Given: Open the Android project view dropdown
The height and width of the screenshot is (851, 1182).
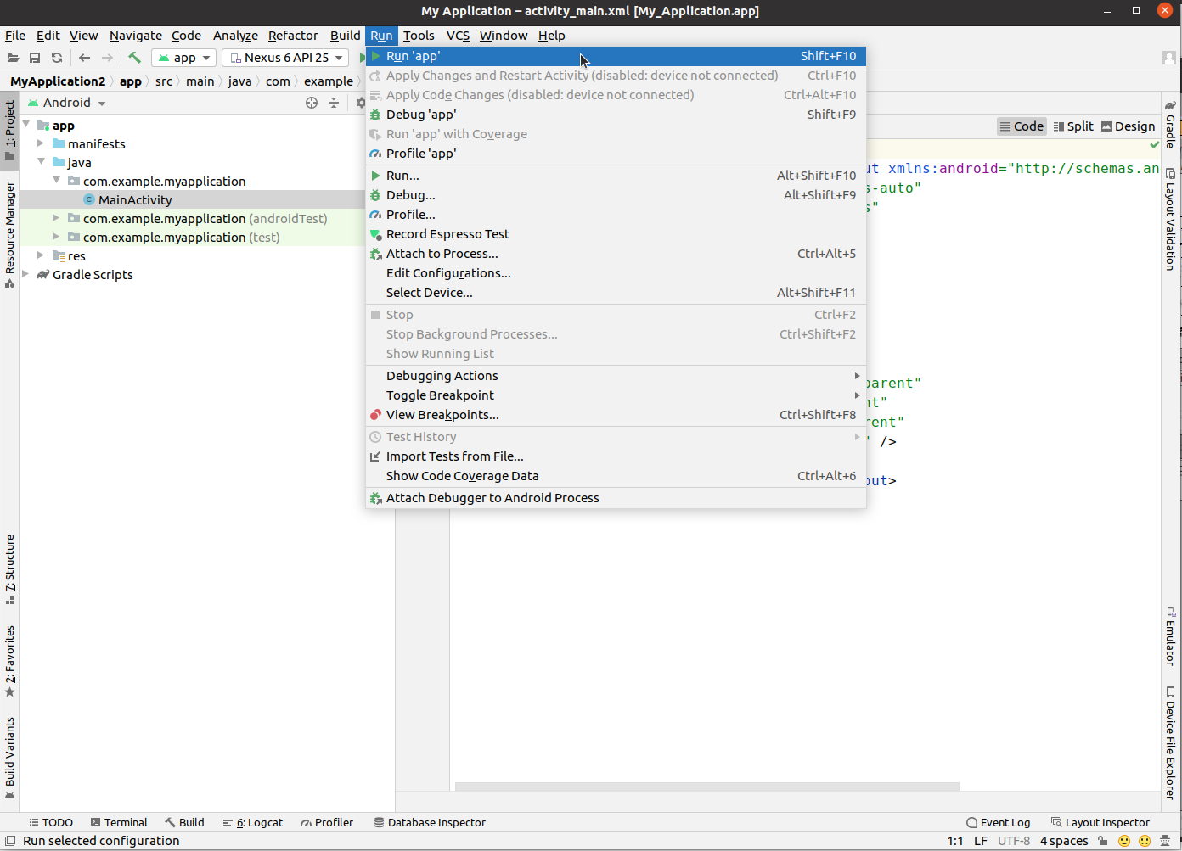Looking at the screenshot, I should tap(67, 103).
